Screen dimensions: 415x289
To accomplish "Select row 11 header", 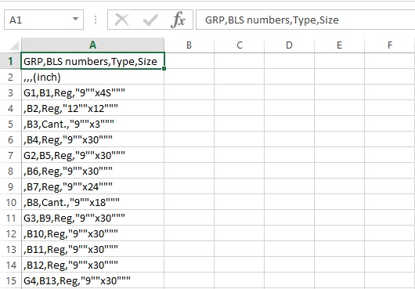I will [x=11, y=218].
